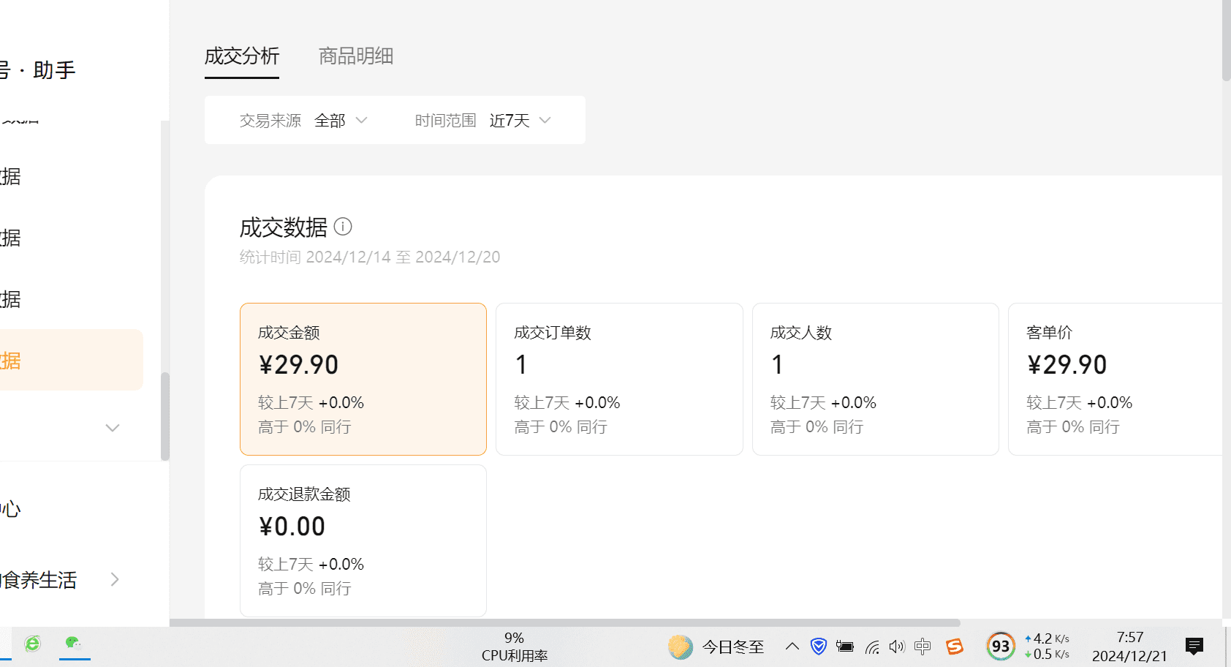Click the 成交人数 metric card
The image size is (1231, 667).
[x=874, y=379]
